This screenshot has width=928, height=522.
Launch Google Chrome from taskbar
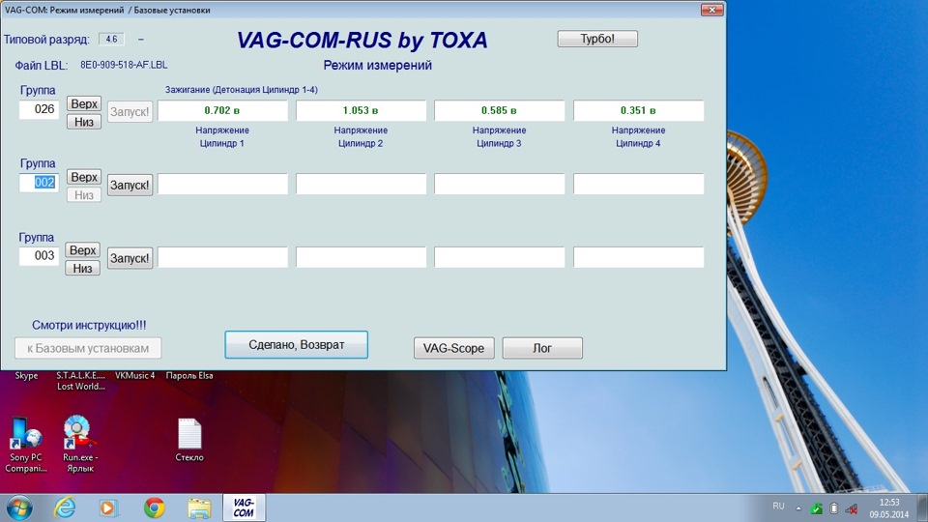(155, 507)
